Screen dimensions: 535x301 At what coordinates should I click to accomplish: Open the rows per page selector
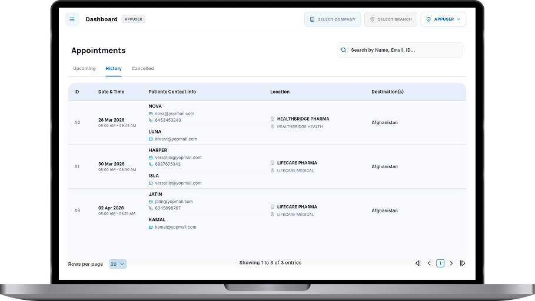pyautogui.click(x=118, y=264)
